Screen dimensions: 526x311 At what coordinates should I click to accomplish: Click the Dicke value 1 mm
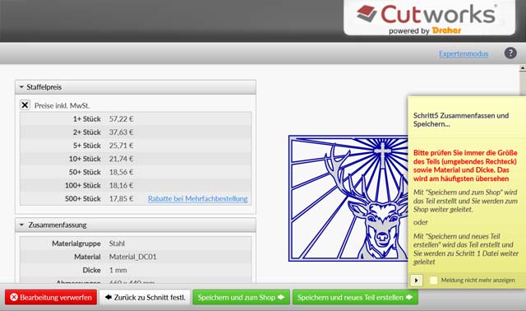coord(118,270)
